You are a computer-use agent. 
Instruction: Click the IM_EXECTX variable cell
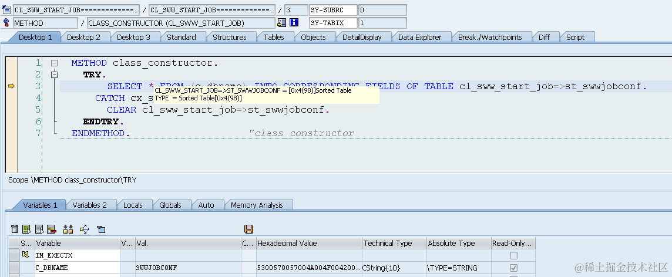click(78, 256)
